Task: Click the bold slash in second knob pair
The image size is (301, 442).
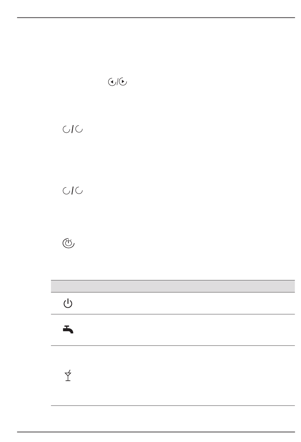Action: pyautogui.click(x=73, y=191)
